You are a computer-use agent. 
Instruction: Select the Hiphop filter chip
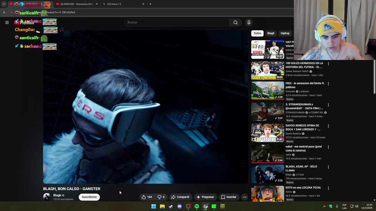[285, 33]
